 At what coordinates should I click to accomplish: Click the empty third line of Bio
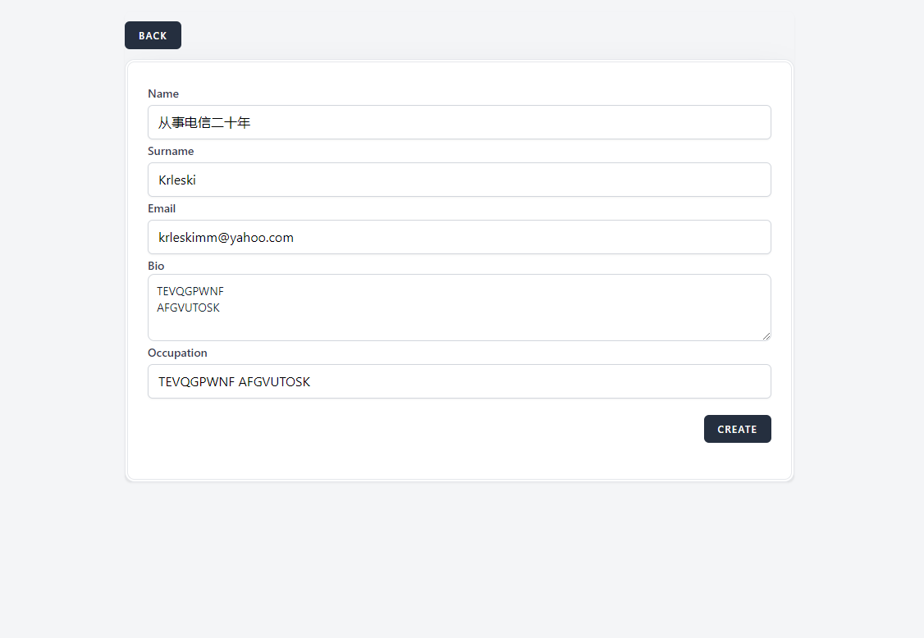pyautogui.click(x=328, y=326)
